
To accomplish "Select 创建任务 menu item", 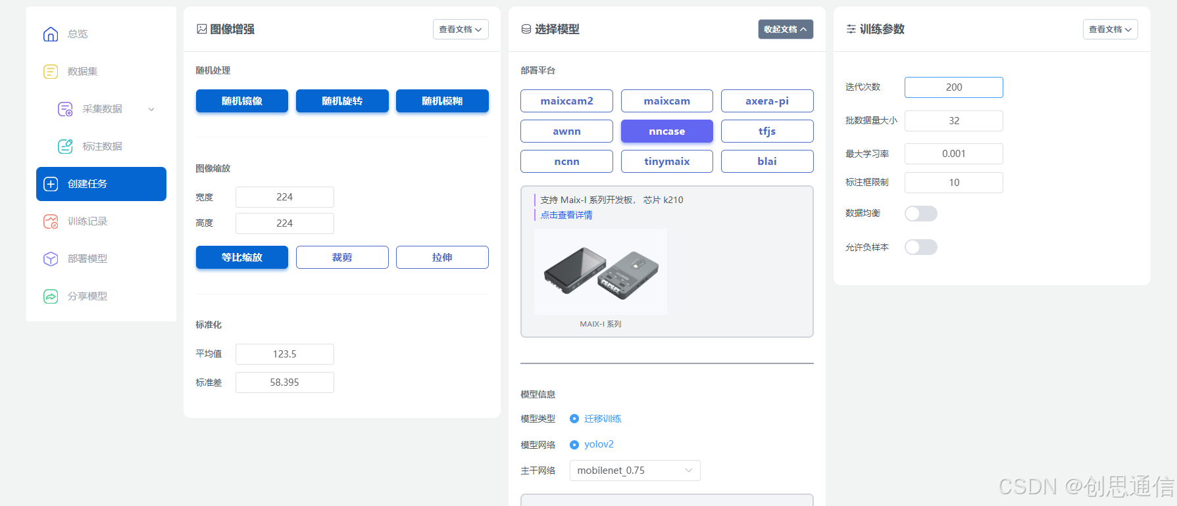I will coord(101,184).
